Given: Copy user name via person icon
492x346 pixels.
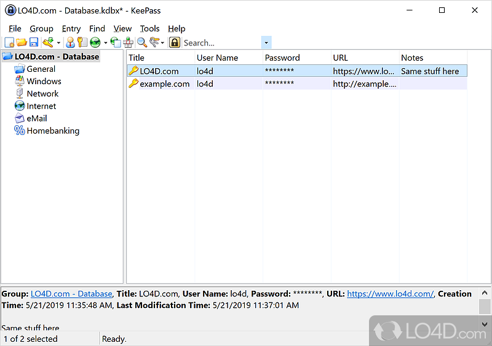Looking at the screenshot, I should [70, 42].
